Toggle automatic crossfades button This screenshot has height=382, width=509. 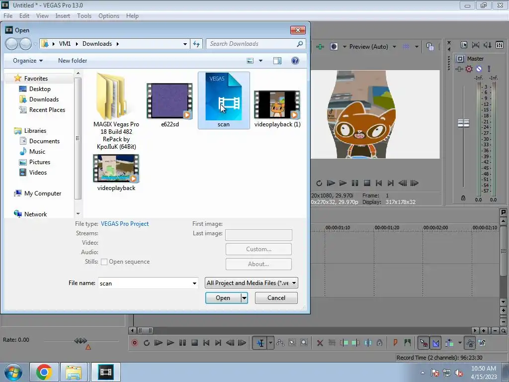coord(435,343)
